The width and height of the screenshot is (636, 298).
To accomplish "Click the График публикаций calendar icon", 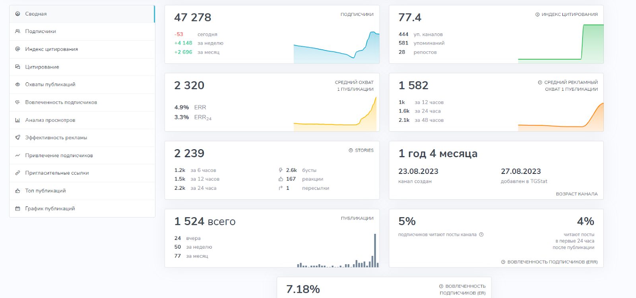I will pyautogui.click(x=17, y=208).
